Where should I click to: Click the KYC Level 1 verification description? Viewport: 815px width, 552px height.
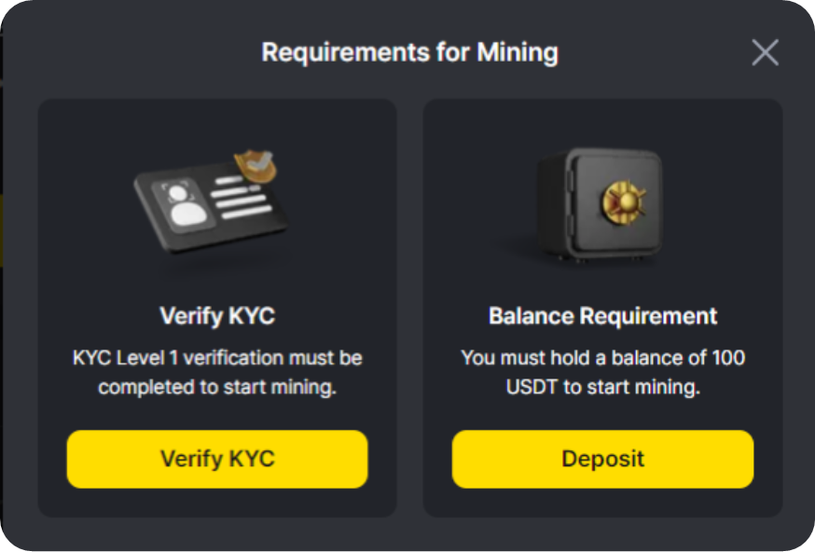[x=217, y=372]
